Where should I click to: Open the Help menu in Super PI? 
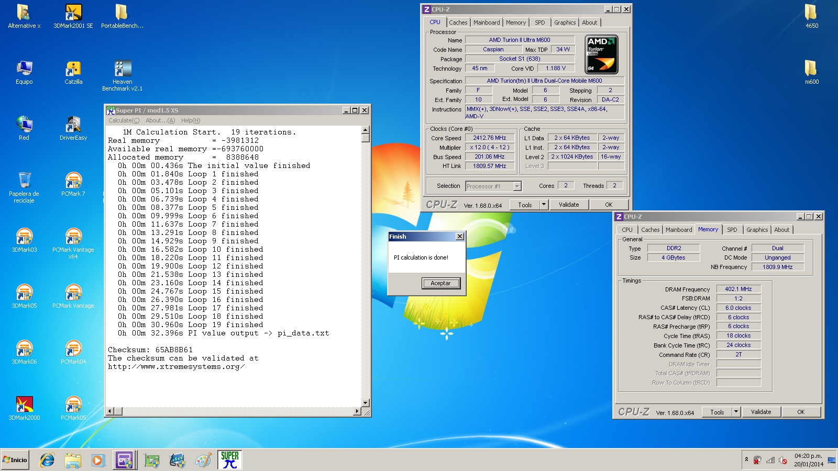pos(191,120)
